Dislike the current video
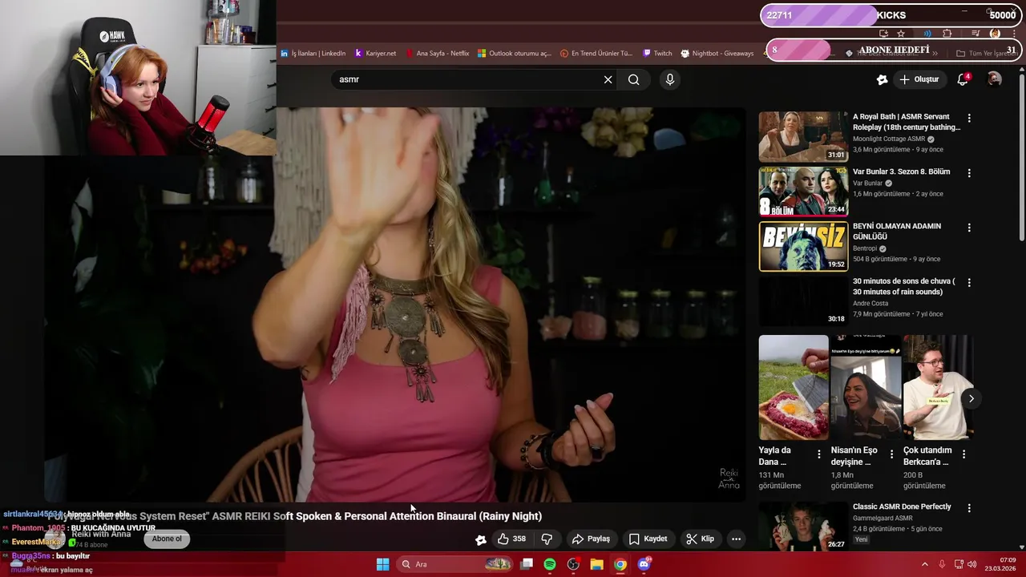Image resolution: width=1026 pixels, height=577 pixels. tap(547, 539)
